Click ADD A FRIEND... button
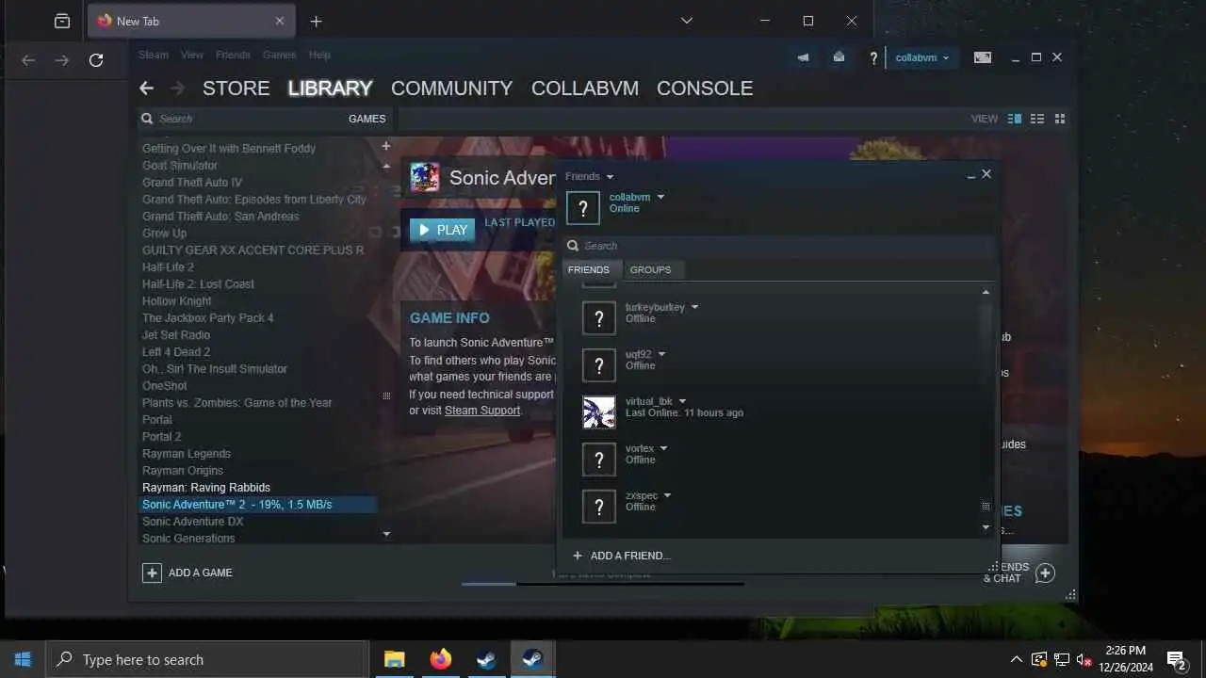 (x=621, y=556)
